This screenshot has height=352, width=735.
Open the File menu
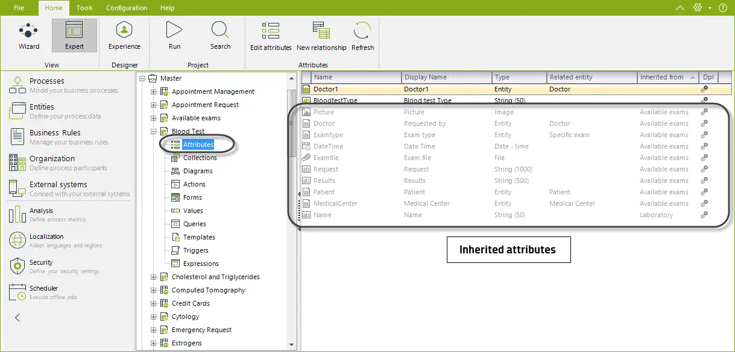(19, 8)
